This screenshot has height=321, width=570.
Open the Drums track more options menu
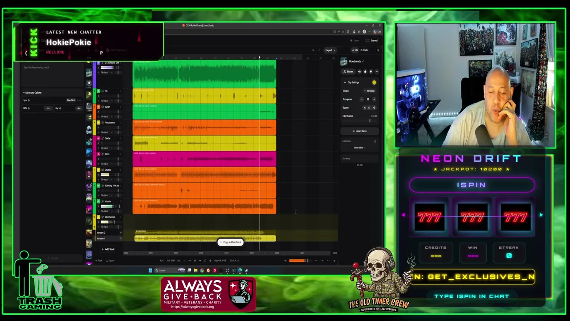pos(121,170)
